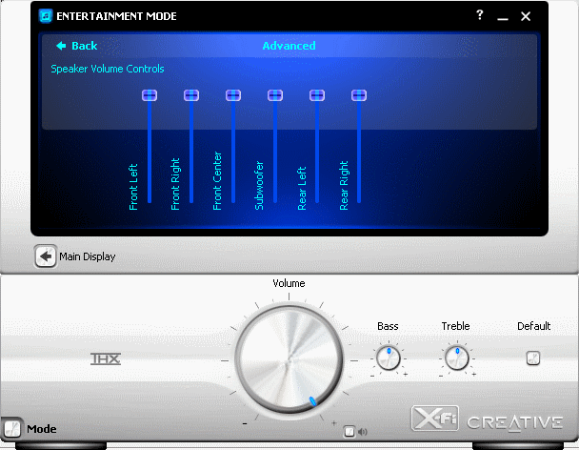Click the Advanced heading
The width and height of the screenshot is (579, 450).
point(289,46)
